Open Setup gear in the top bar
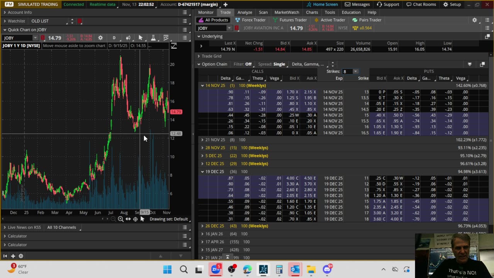Viewport: 494px width, 278px height. point(452,4)
